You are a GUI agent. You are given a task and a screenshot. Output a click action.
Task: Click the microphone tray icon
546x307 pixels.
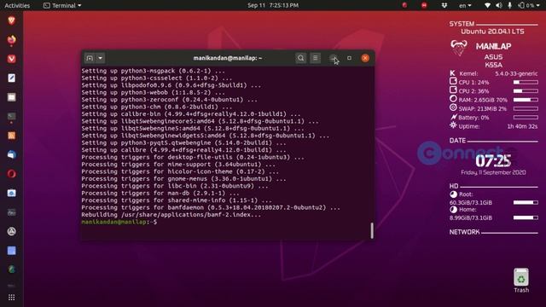509,5
